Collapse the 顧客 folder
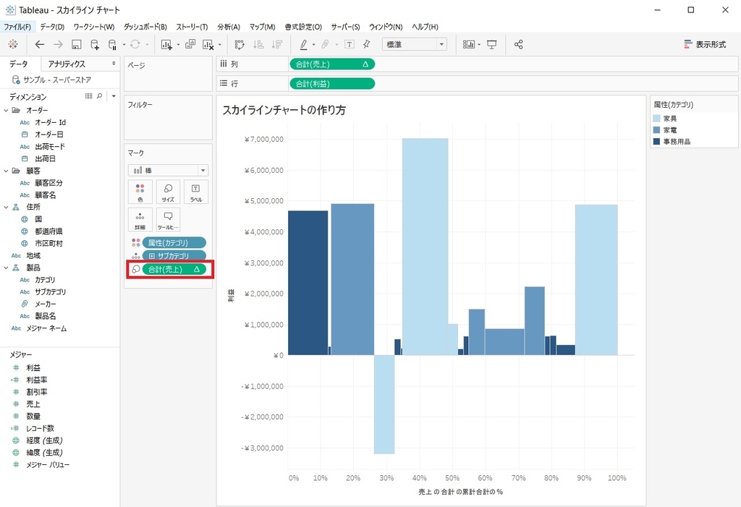741x507 pixels. point(6,171)
